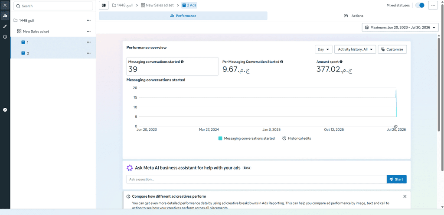Show info for Messaging conversations started
This screenshot has width=444, height=215.
pyautogui.click(x=182, y=61)
